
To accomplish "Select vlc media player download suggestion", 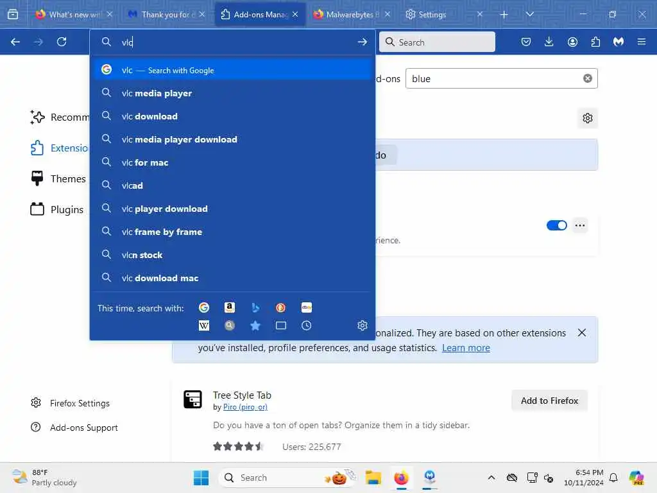I will click(x=232, y=139).
